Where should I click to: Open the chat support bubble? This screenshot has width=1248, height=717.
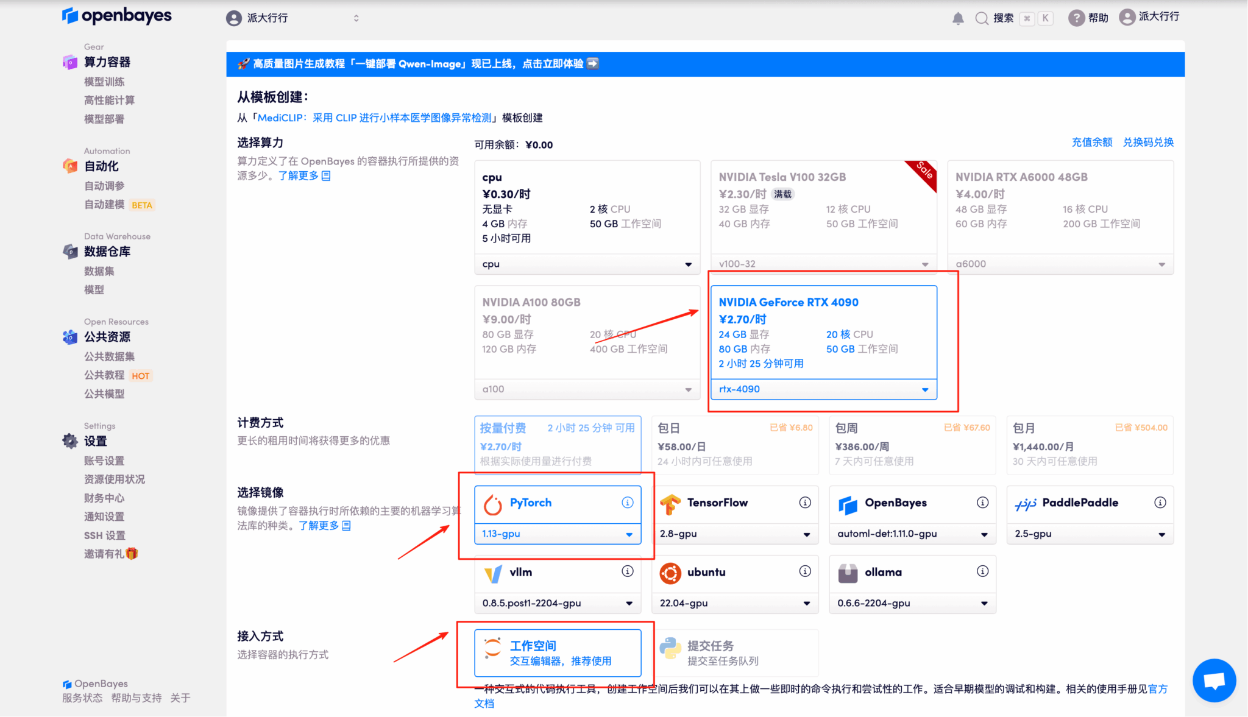pyautogui.click(x=1214, y=680)
